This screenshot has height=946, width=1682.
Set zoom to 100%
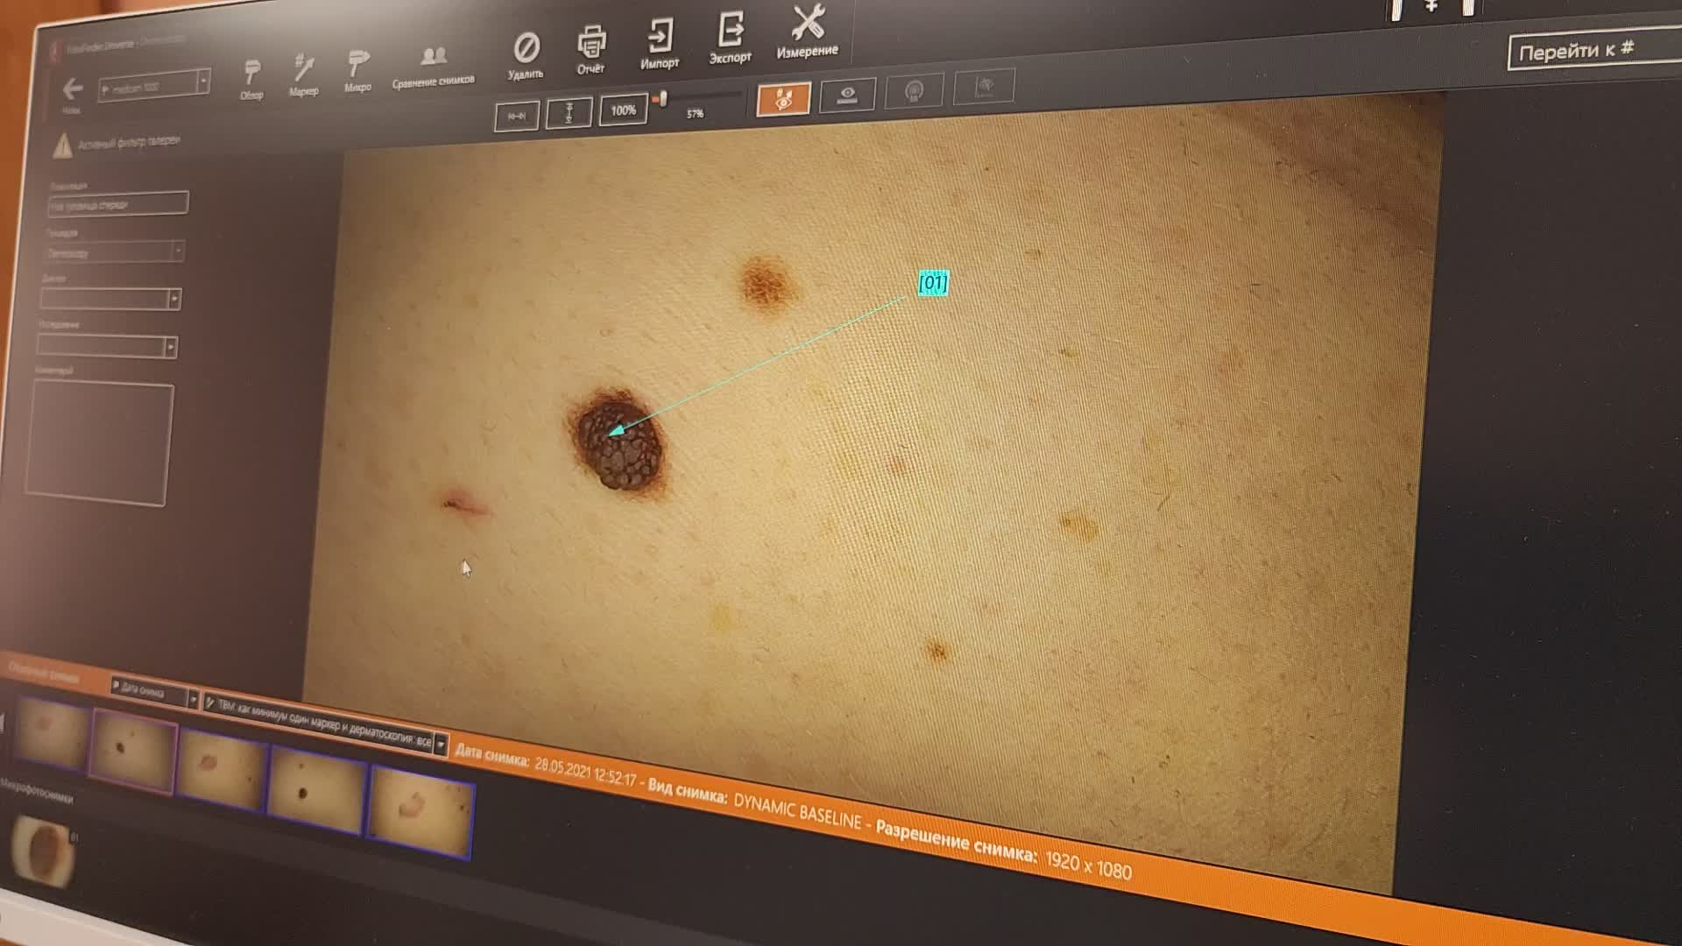623,110
